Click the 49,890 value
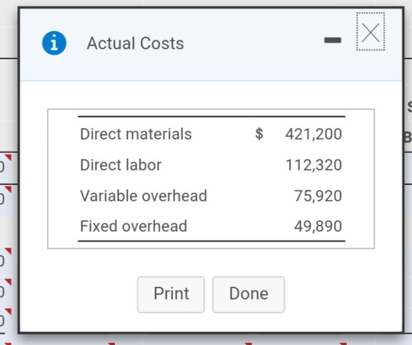Screen dimensions: 412x345 click(x=318, y=226)
